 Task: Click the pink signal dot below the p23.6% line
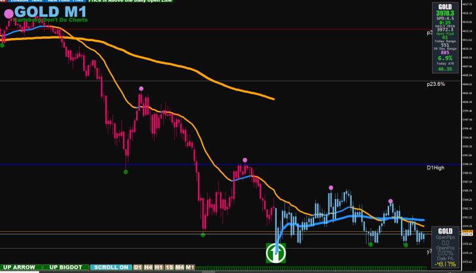pyautogui.click(x=141, y=89)
